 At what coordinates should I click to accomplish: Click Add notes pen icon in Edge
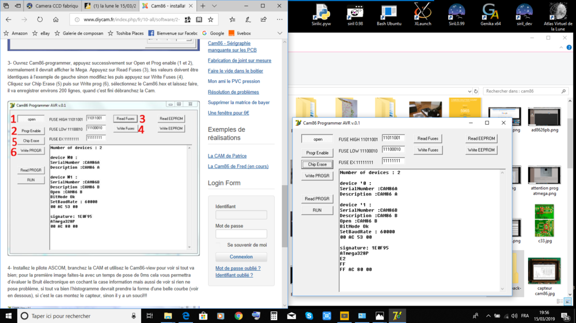(248, 20)
